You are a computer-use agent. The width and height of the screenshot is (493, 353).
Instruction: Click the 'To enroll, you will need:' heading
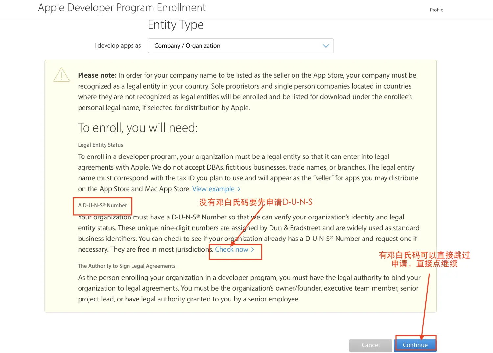click(x=138, y=128)
